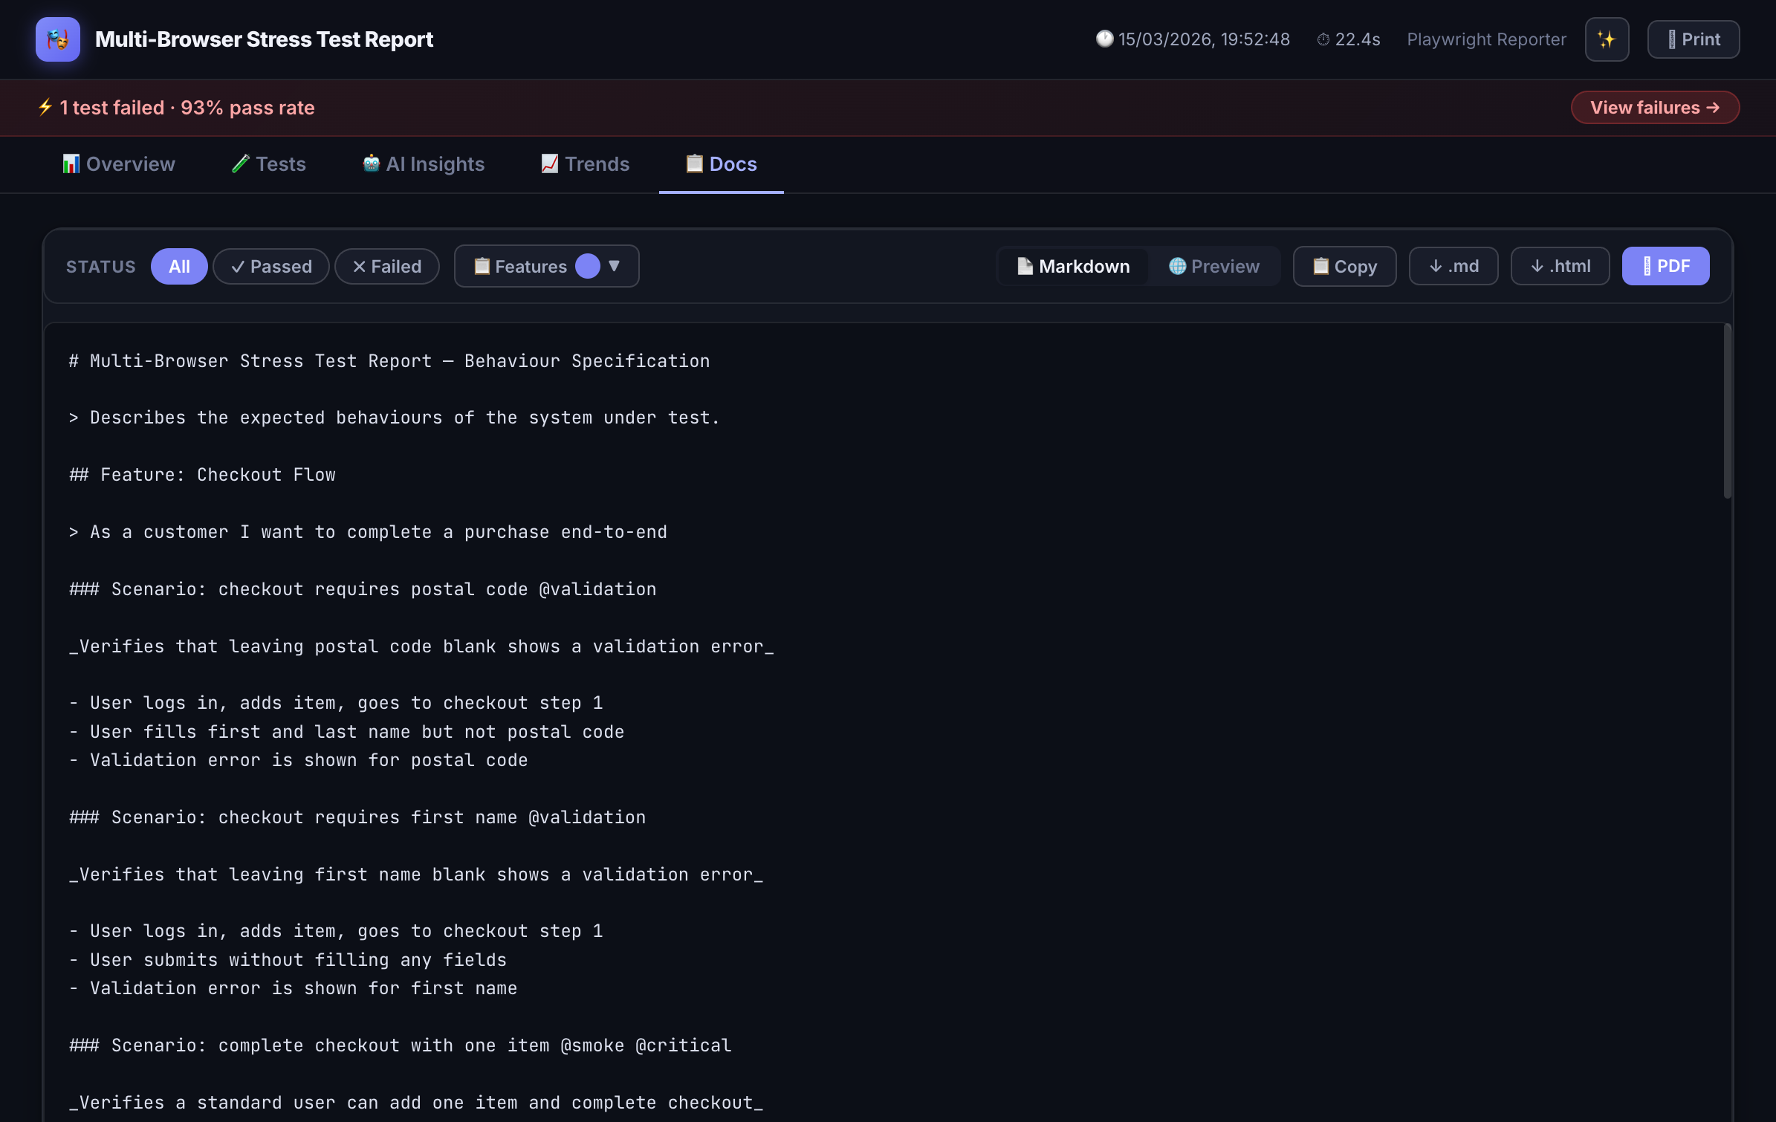Viewport: 1776px width, 1122px height.
Task: Print the report using the Print button
Action: (1693, 39)
